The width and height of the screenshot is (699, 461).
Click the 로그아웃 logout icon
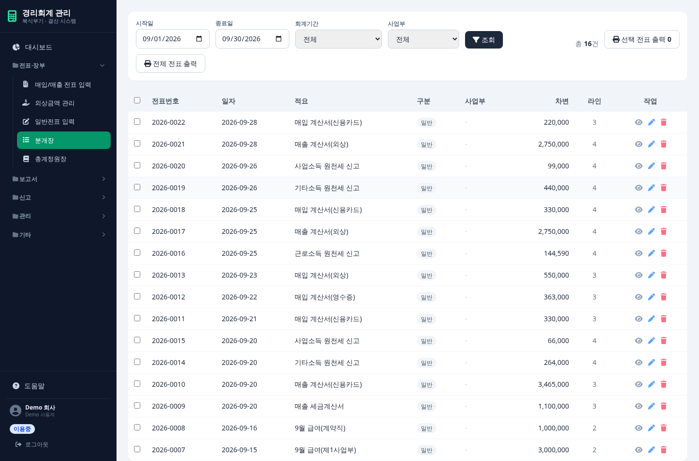pyautogui.click(x=18, y=445)
